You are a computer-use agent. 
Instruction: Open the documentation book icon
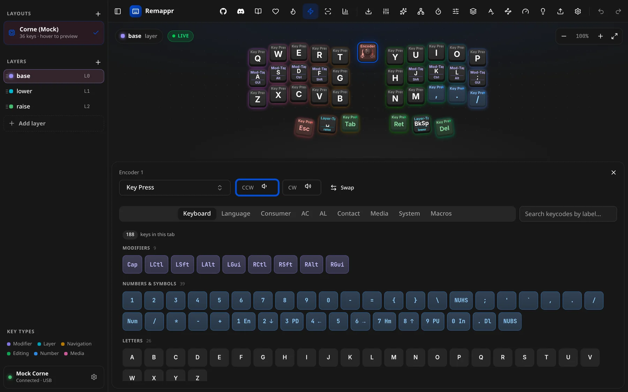point(258,11)
